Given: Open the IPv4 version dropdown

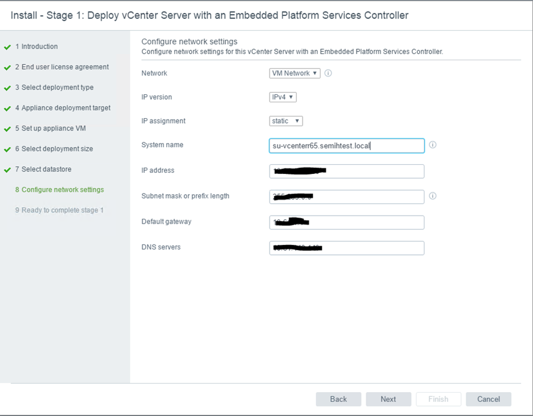Looking at the screenshot, I should tap(282, 97).
